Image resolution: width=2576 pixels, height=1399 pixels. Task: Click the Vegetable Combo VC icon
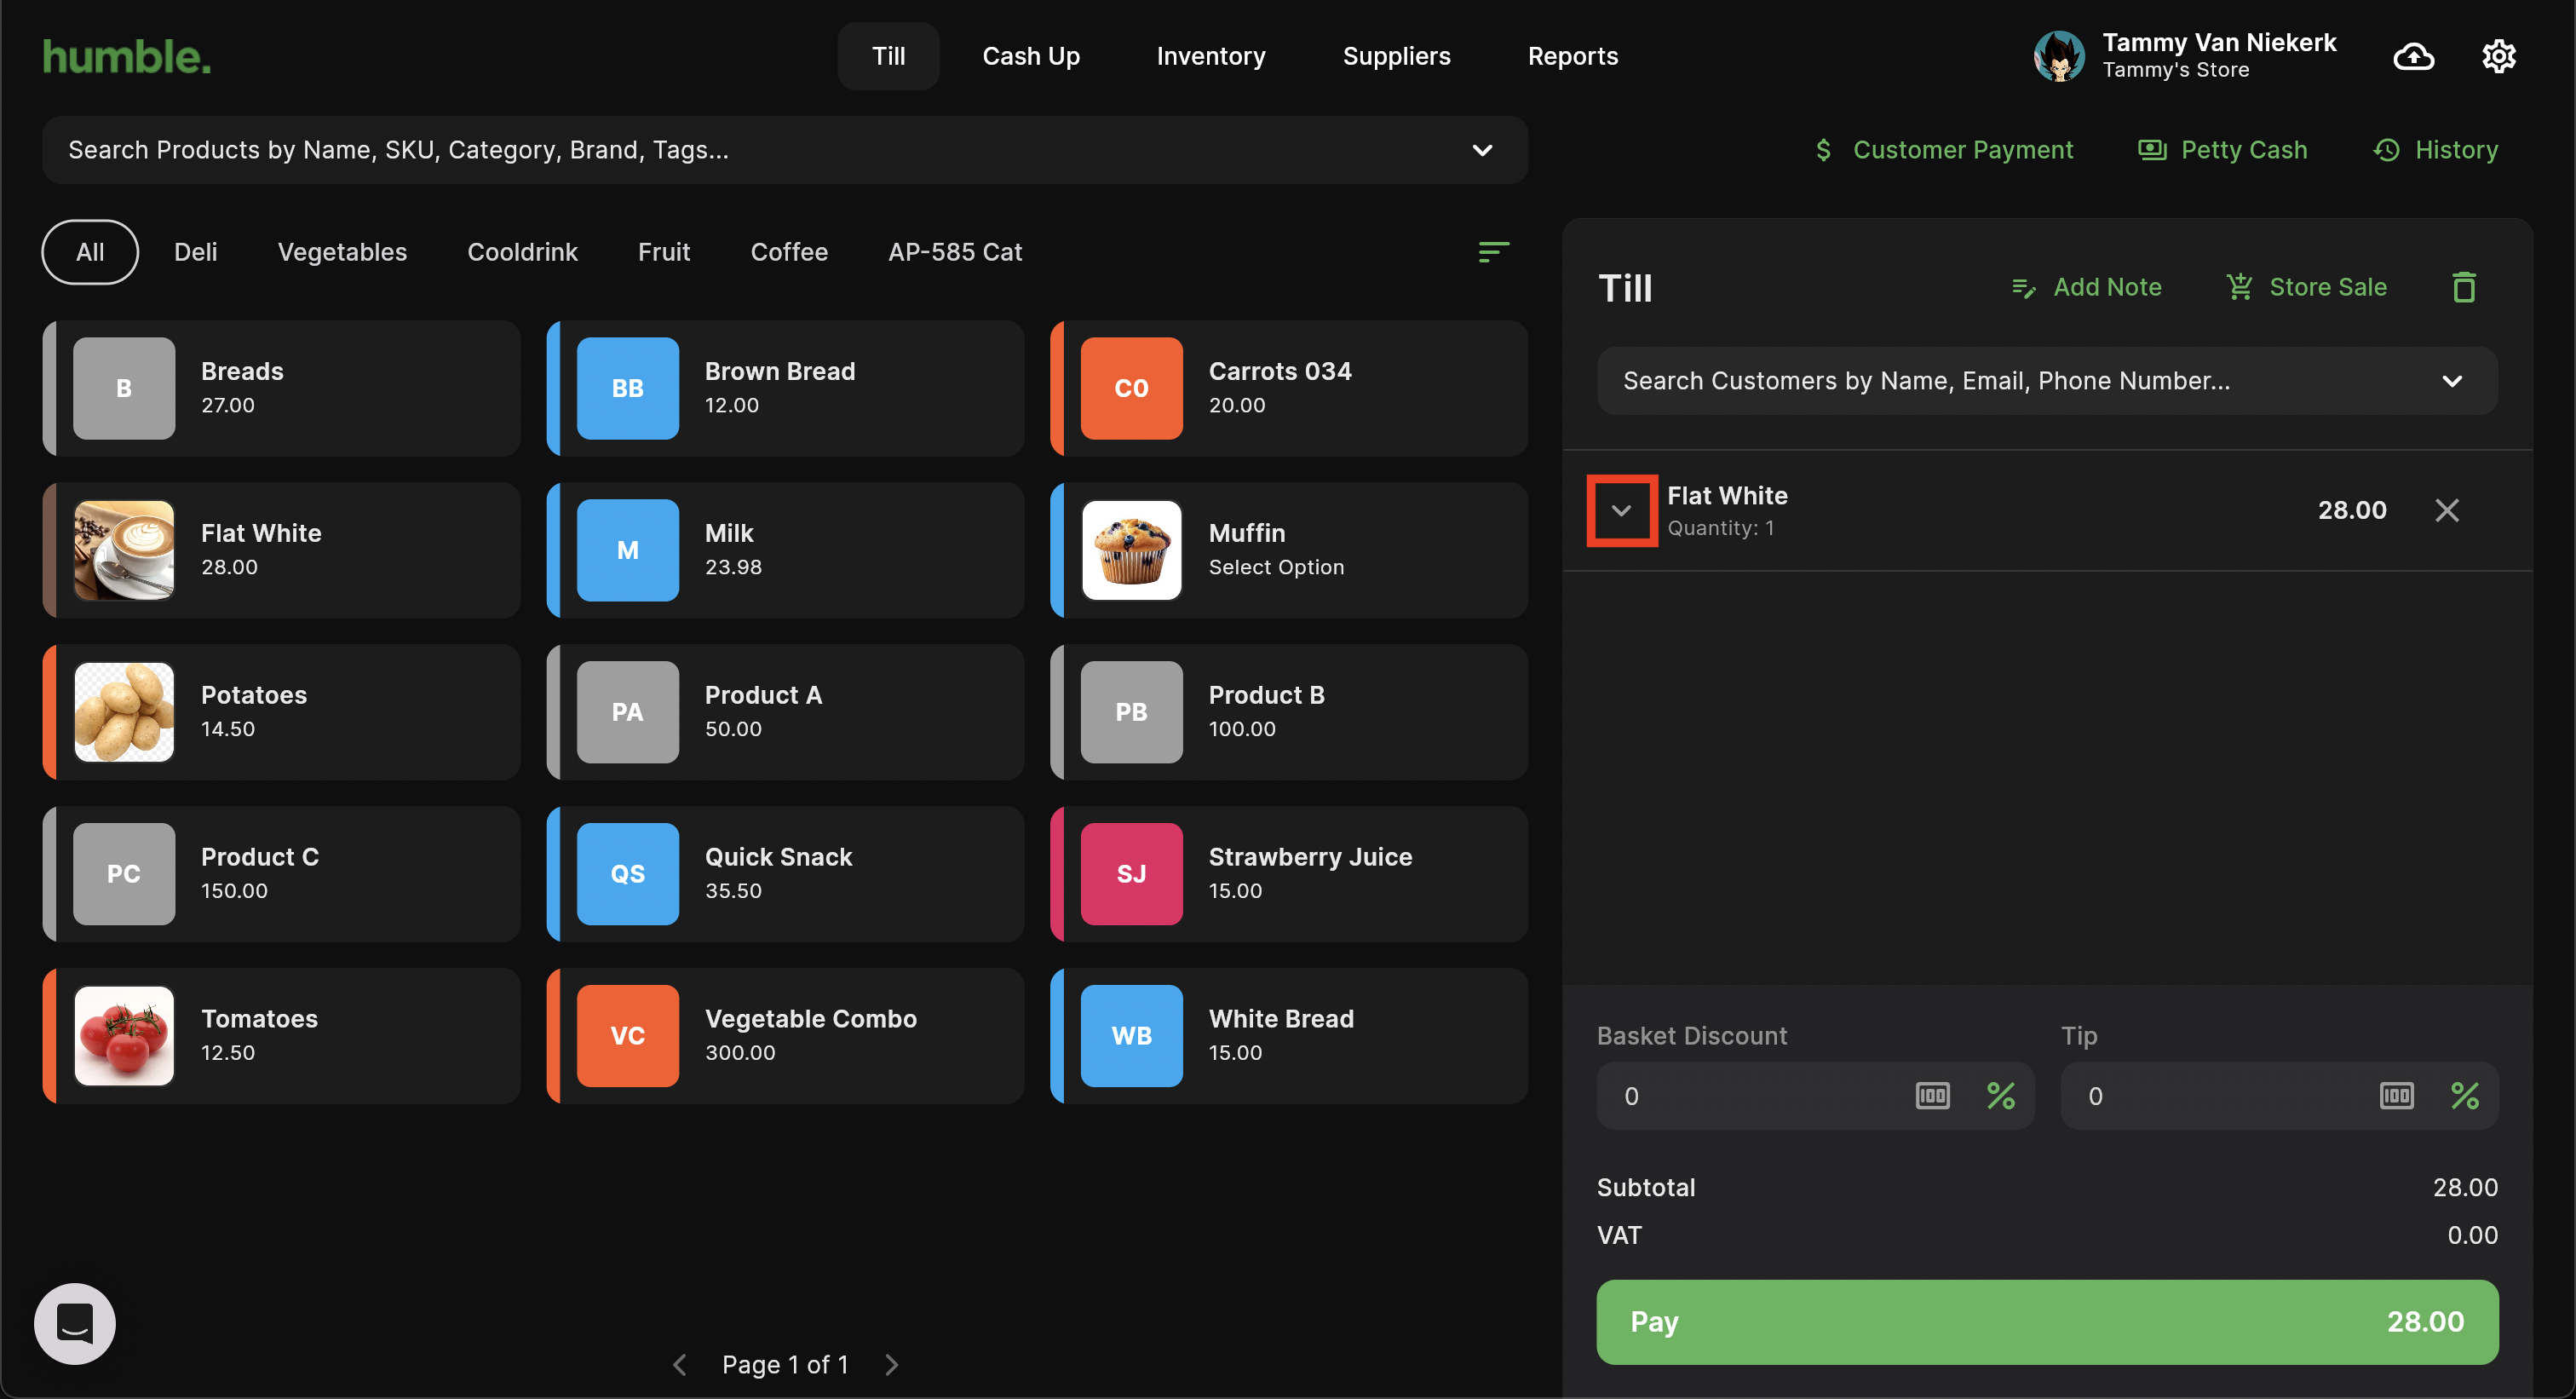[x=627, y=1036]
